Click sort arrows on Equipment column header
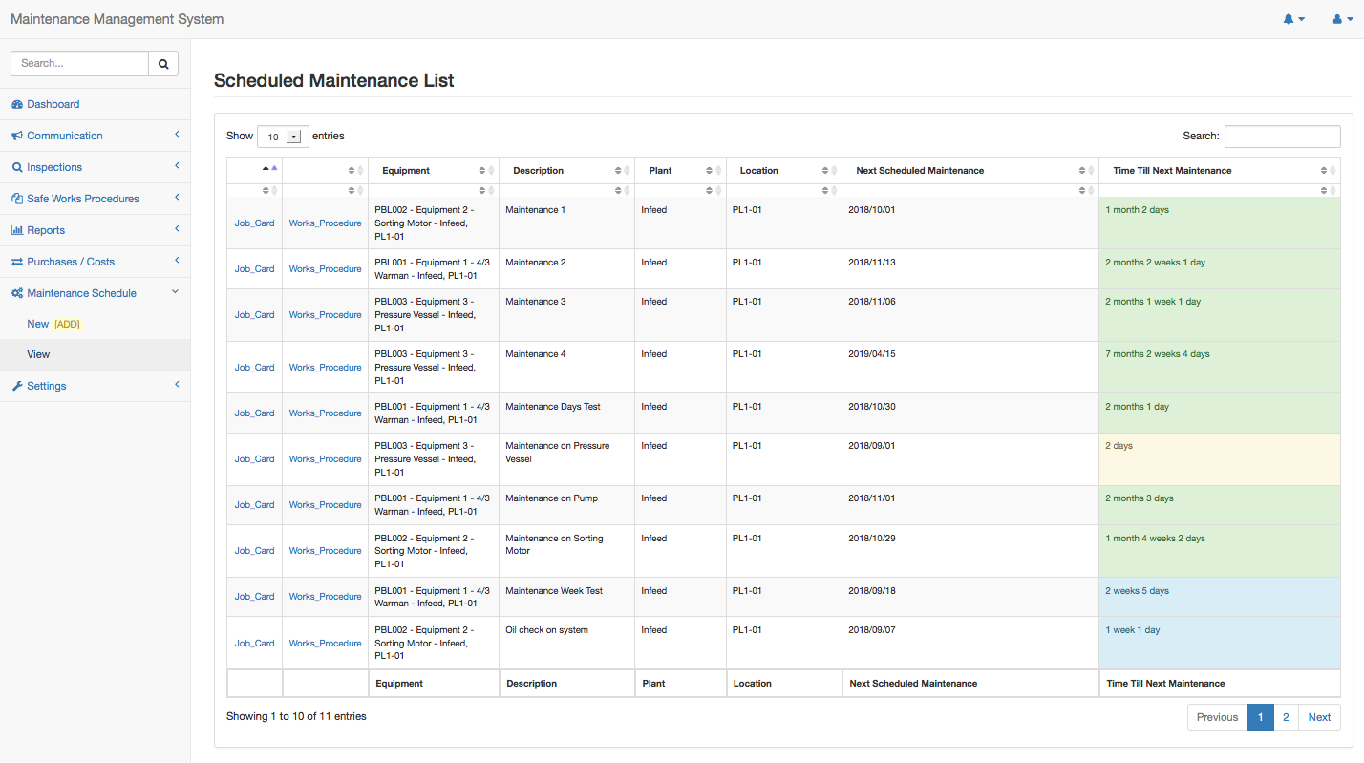Screen dimensions: 1364x763 pos(482,171)
